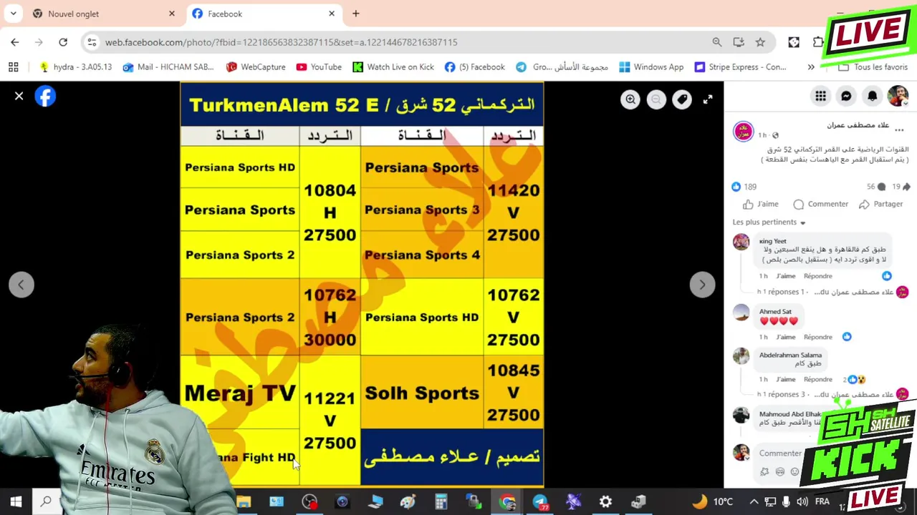Viewport: 917px width, 515px height.
Task: Open Ahmed Sat's profile name
Action: coord(775,312)
